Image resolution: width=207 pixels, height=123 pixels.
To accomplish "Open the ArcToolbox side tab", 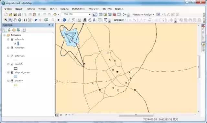I will [203, 32].
